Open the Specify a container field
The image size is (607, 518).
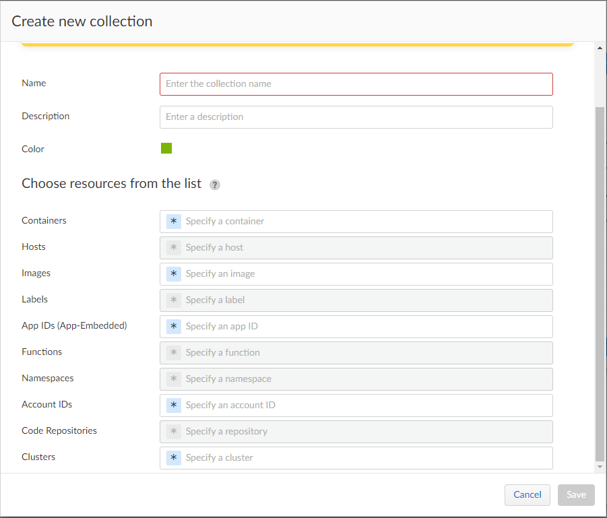coord(367,222)
